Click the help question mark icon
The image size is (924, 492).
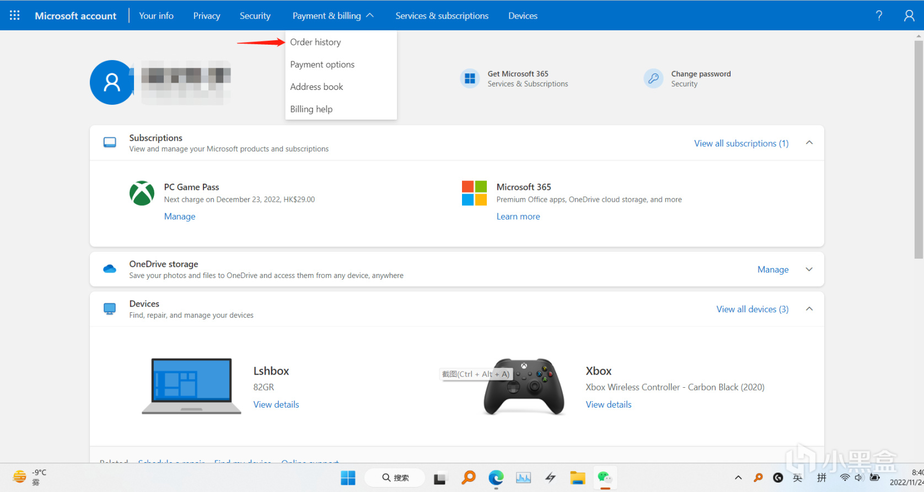pos(879,15)
